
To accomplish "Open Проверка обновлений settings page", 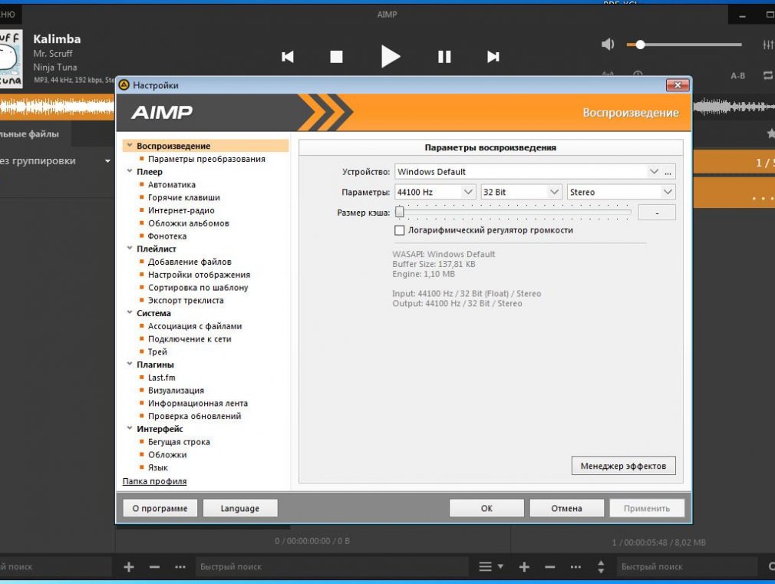I will 195,416.
